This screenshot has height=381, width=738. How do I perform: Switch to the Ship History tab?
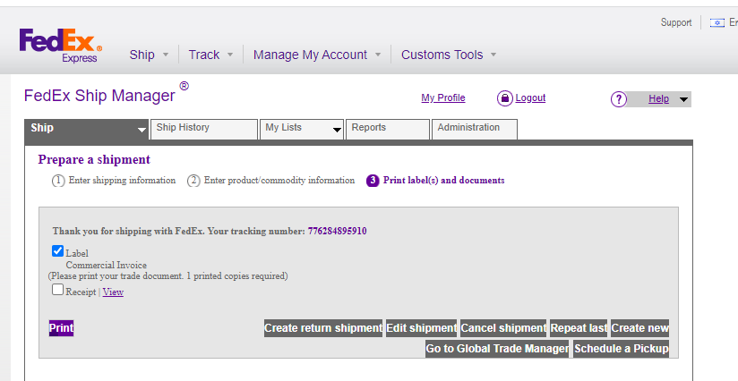point(204,129)
